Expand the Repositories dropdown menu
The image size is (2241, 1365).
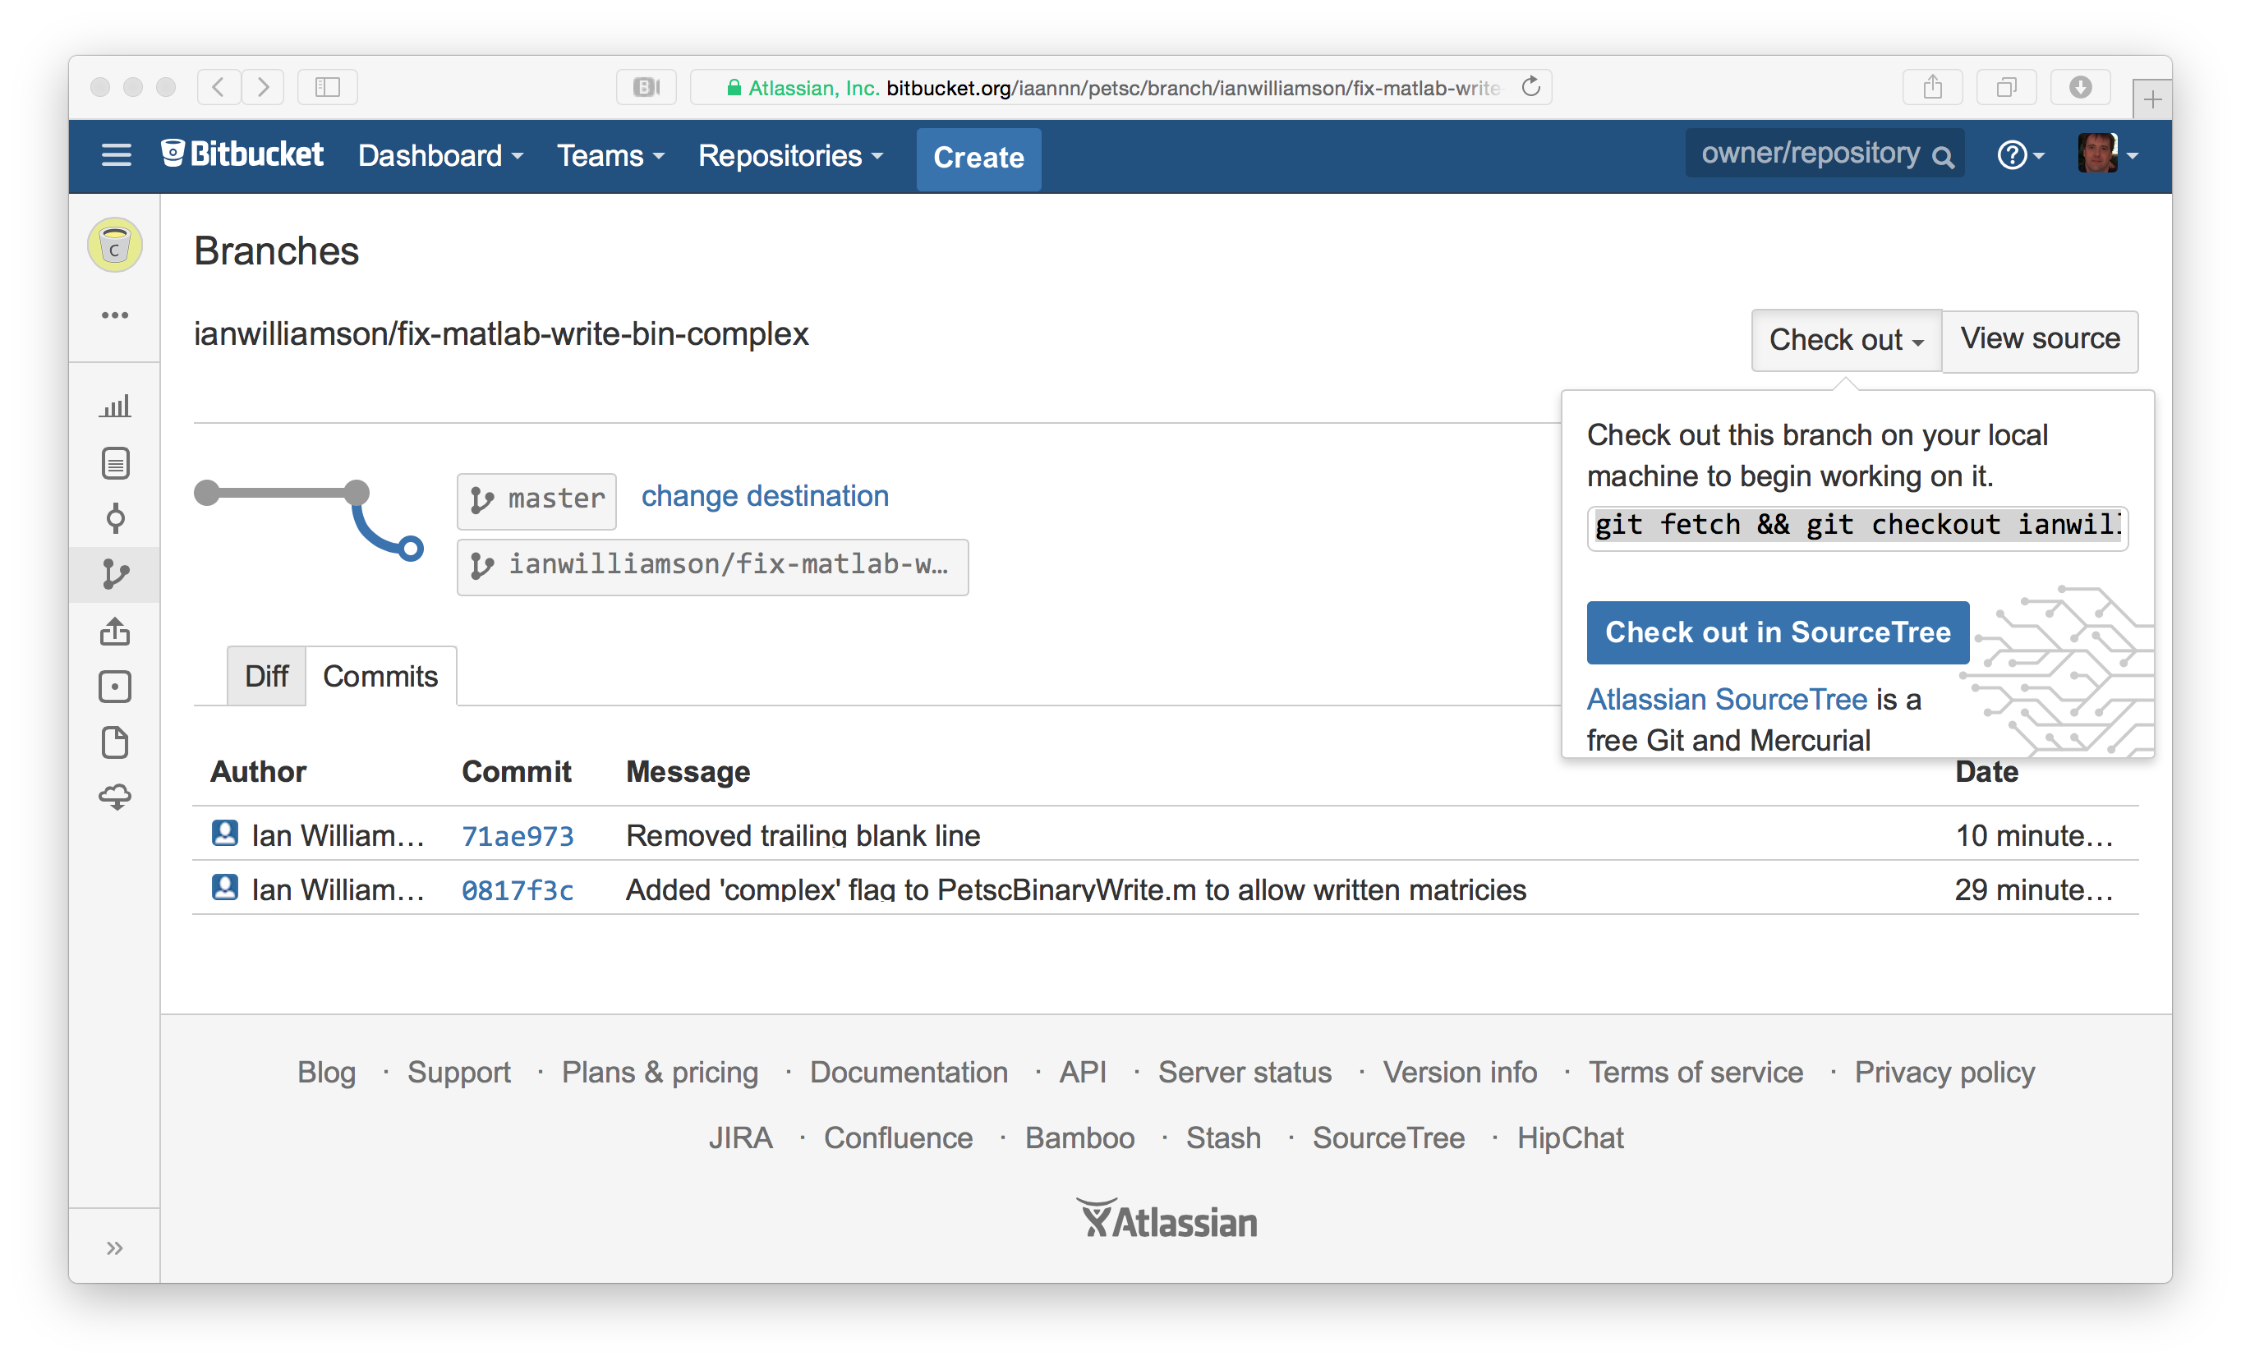pyautogui.click(x=791, y=155)
